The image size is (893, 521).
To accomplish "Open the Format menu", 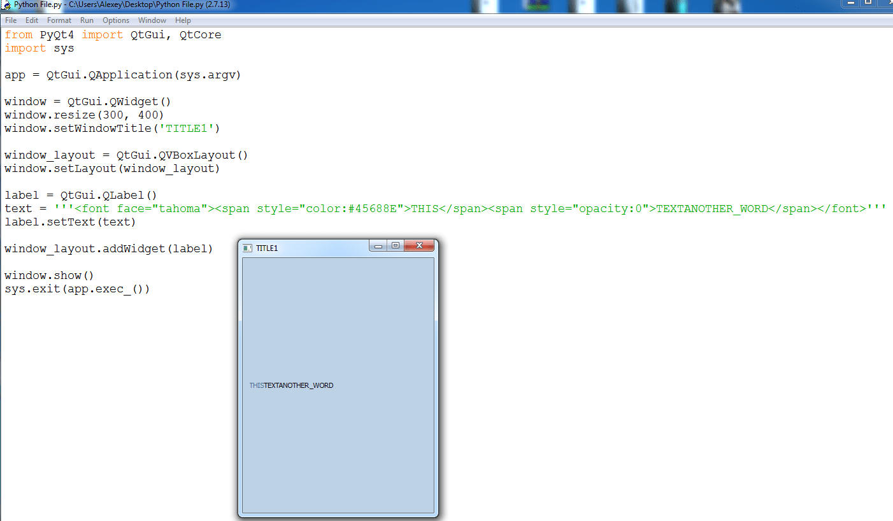I will [59, 20].
